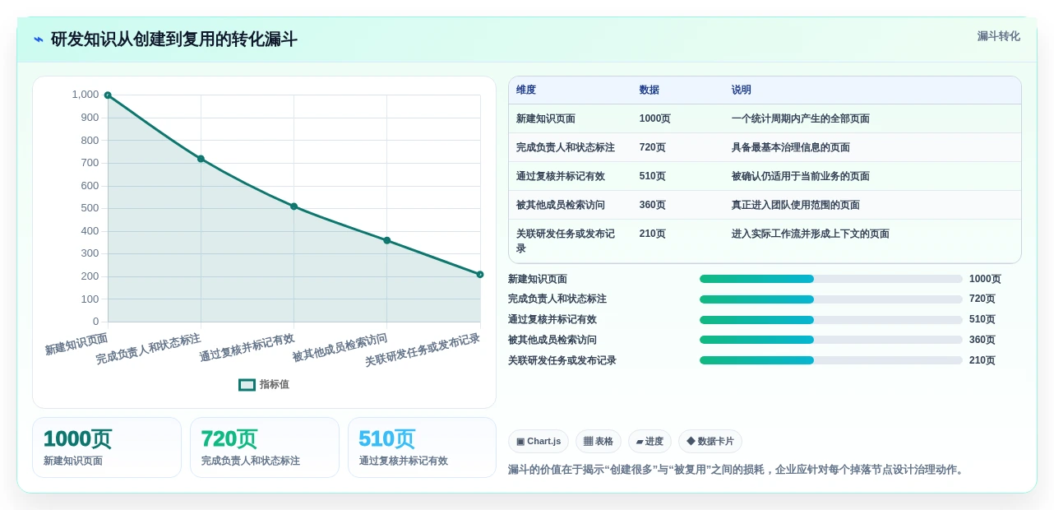Toggle the 指标值 legend swatch
This screenshot has width=1054, height=510.
(247, 384)
